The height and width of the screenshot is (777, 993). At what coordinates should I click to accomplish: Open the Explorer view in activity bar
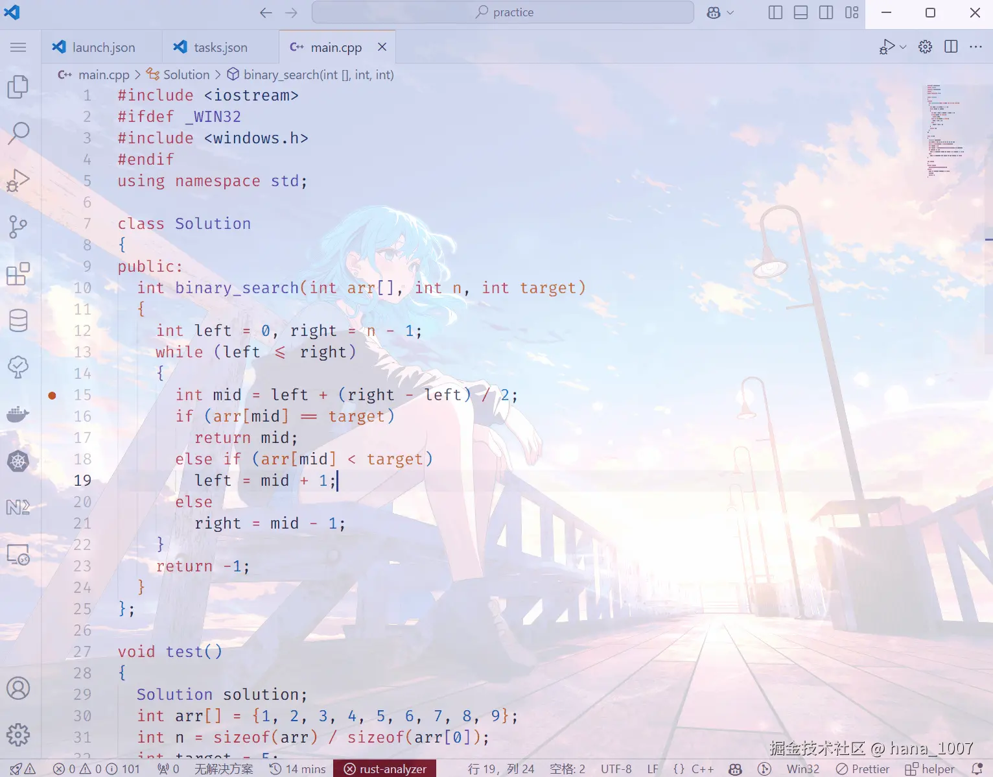coord(18,86)
